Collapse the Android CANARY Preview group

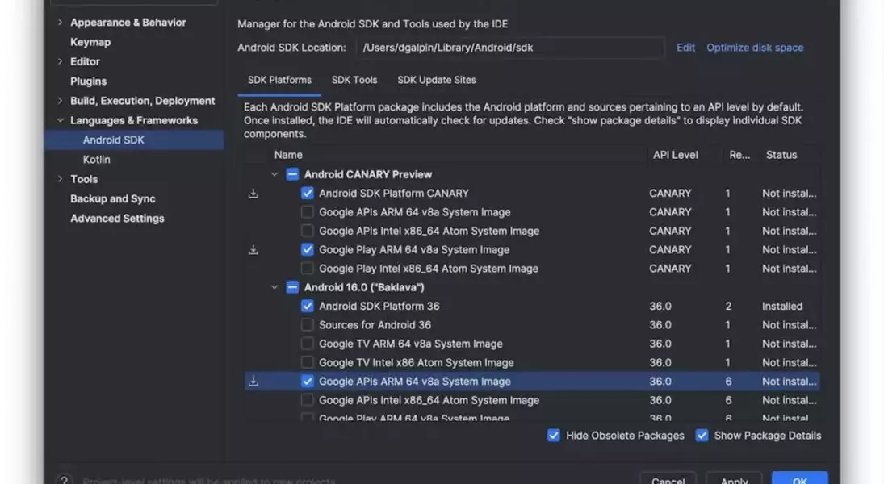click(x=275, y=174)
